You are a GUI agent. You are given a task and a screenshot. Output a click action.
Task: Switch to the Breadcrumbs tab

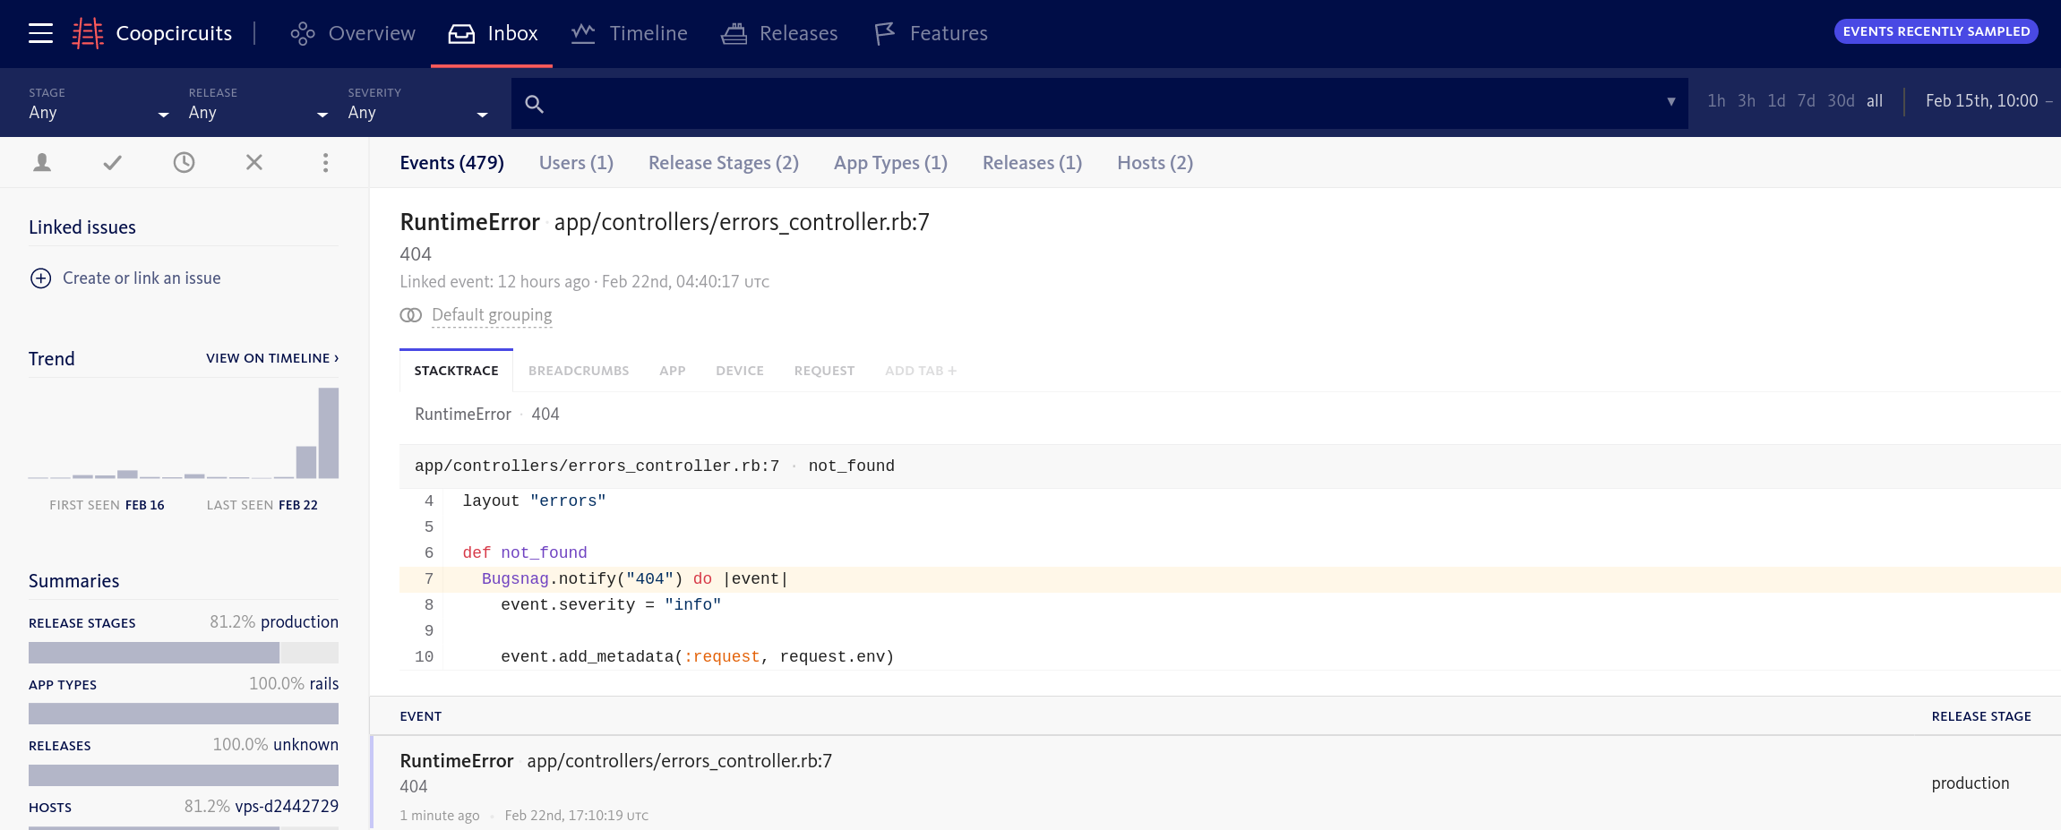[x=578, y=370]
